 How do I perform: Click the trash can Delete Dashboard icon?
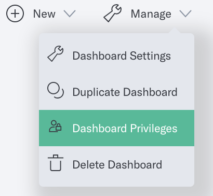click(x=56, y=163)
